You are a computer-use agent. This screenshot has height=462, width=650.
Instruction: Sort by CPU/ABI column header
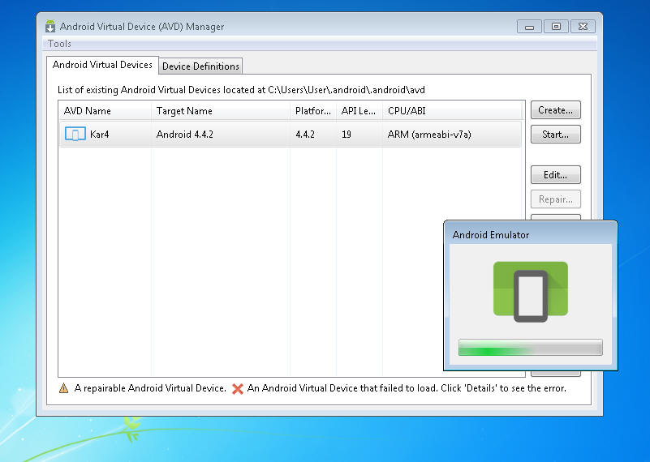tap(452, 110)
